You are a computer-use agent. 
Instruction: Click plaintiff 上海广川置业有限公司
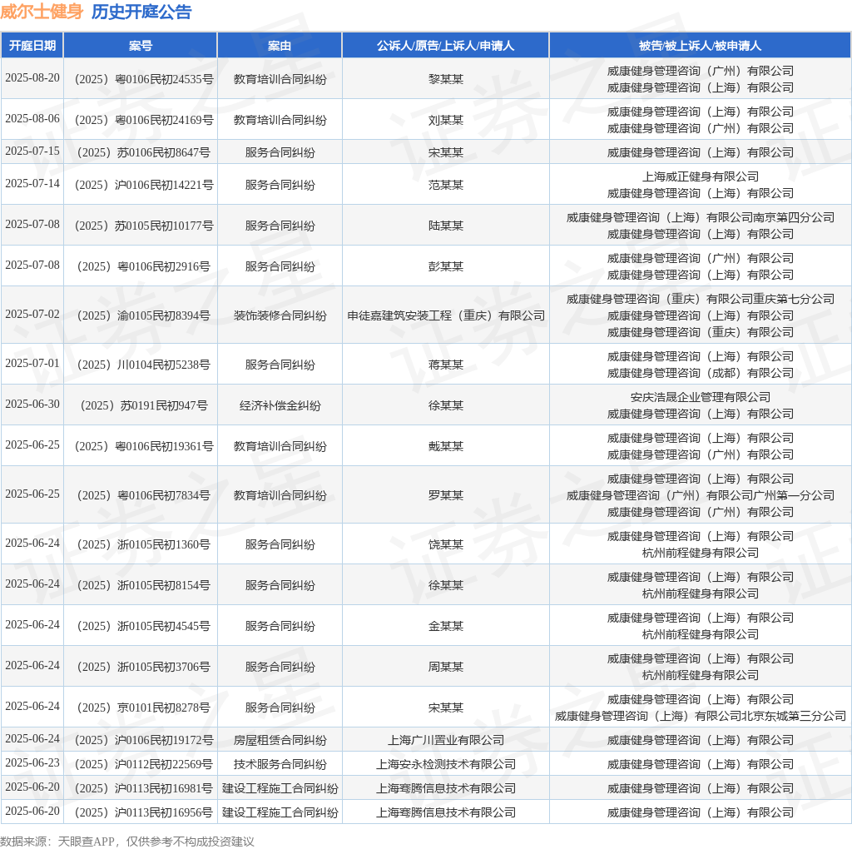coord(446,740)
